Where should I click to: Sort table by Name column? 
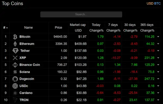pyautogui.click(x=29, y=27)
